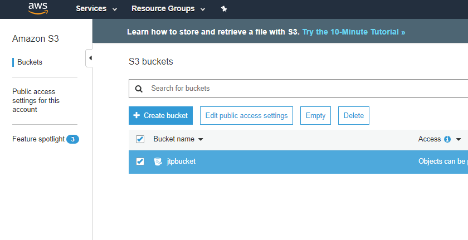Click the Amazon S3 sidebar title

tap(36, 39)
